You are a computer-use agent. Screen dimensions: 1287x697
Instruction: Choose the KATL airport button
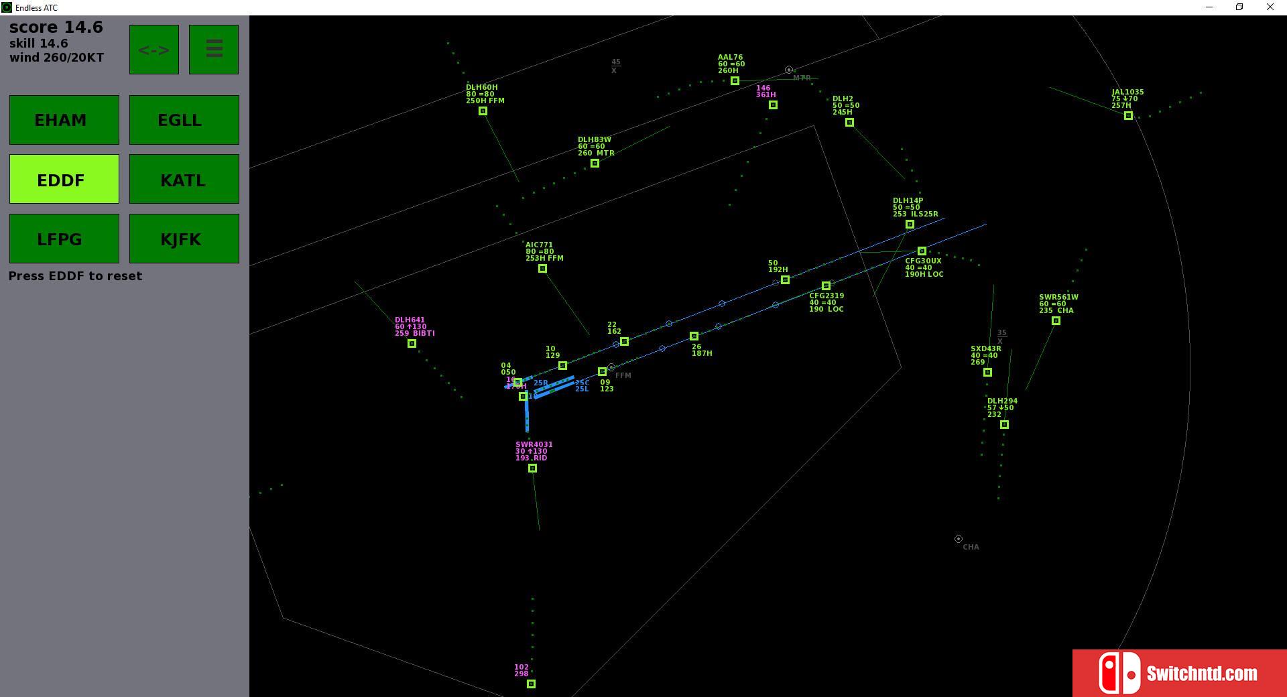point(184,179)
